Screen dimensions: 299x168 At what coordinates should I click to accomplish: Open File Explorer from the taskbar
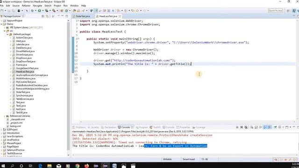50,166
